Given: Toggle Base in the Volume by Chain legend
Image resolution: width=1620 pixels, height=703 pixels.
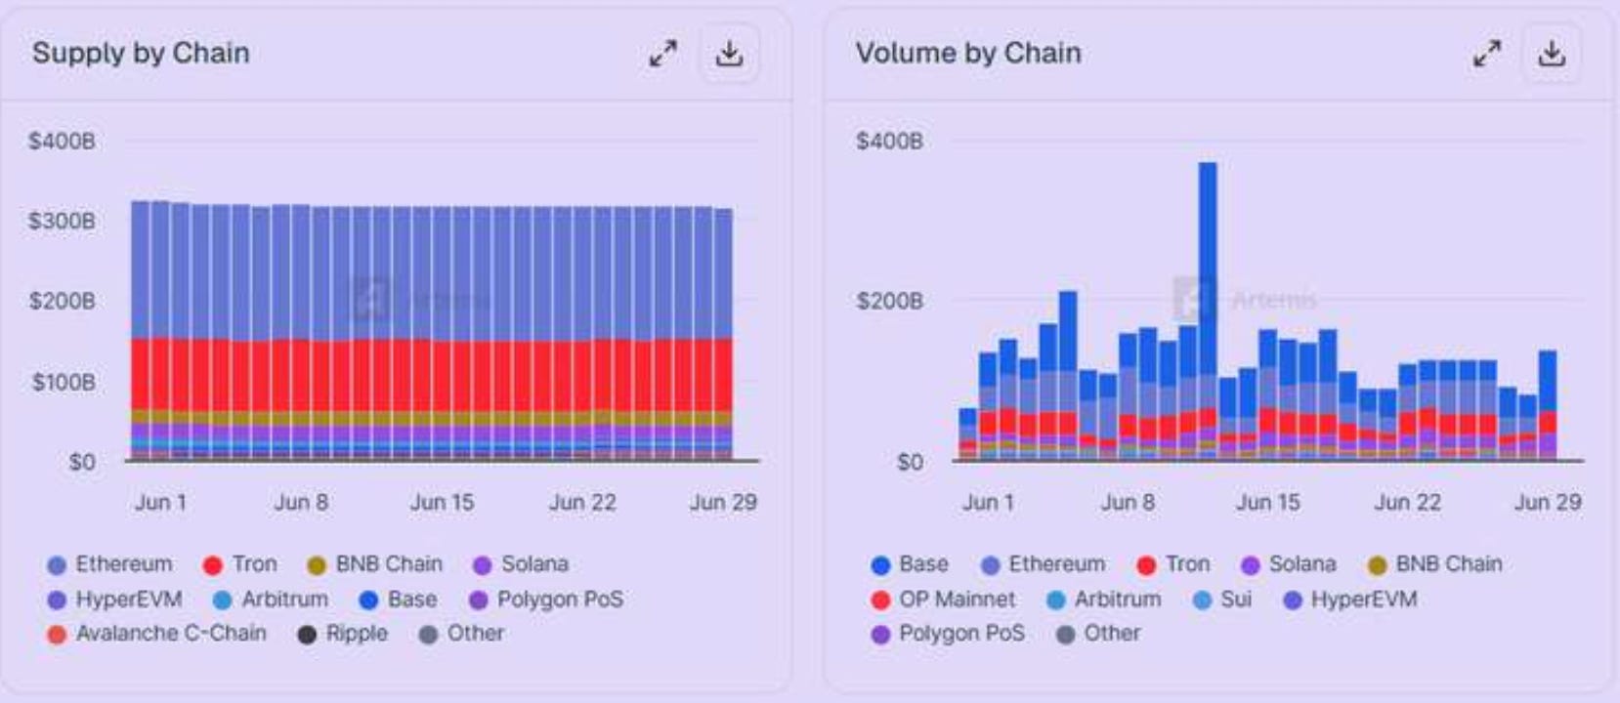Looking at the screenshot, I should coord(910,564).
